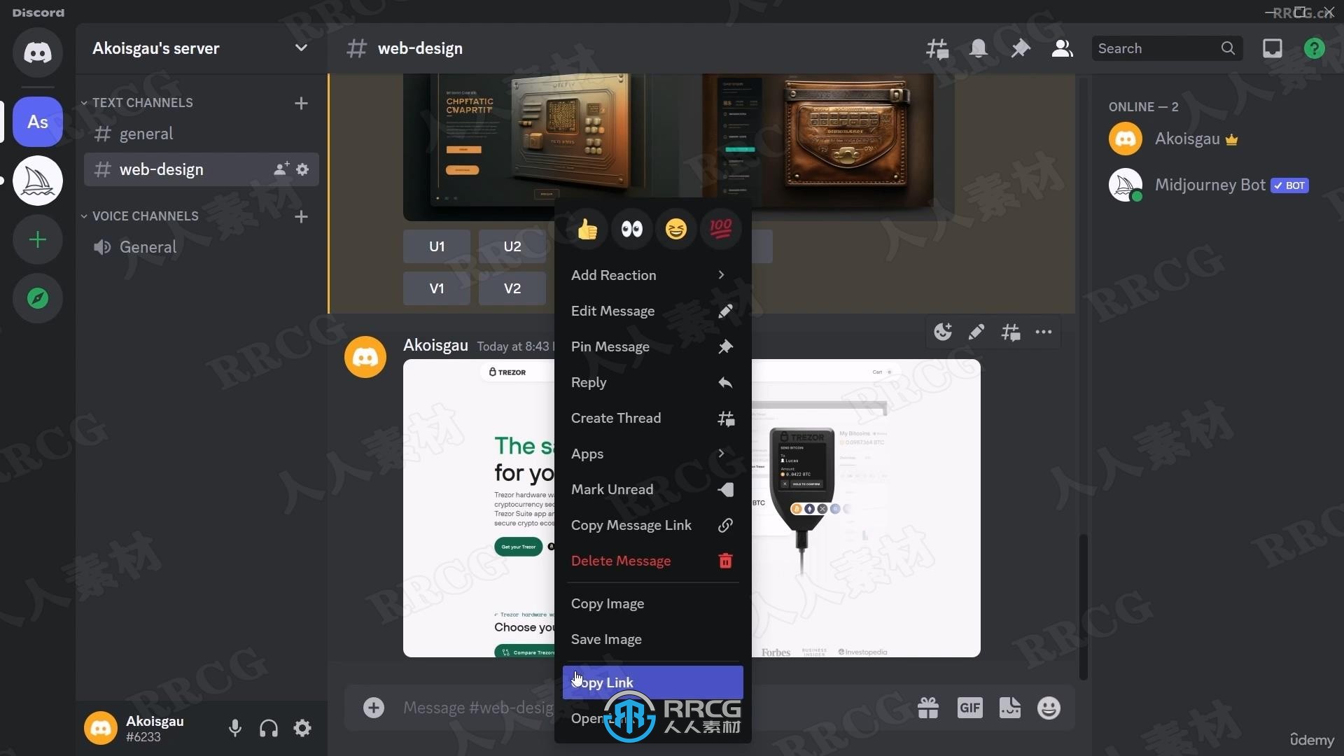Image resolution: width=1344 pixels, height=756 pixels.
Task: Select the general text channel
Action: (x=201, y=134)
